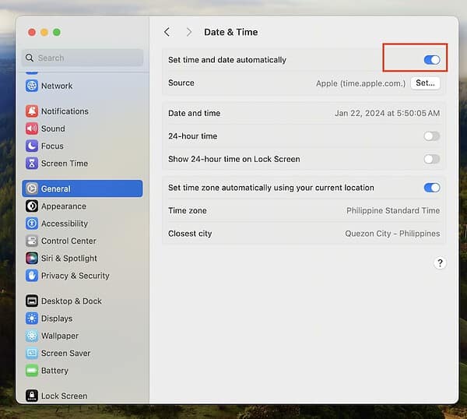The height and width of the screenshot is (419, 467).
Task: Go back using the left chevron
Action: 167,32
